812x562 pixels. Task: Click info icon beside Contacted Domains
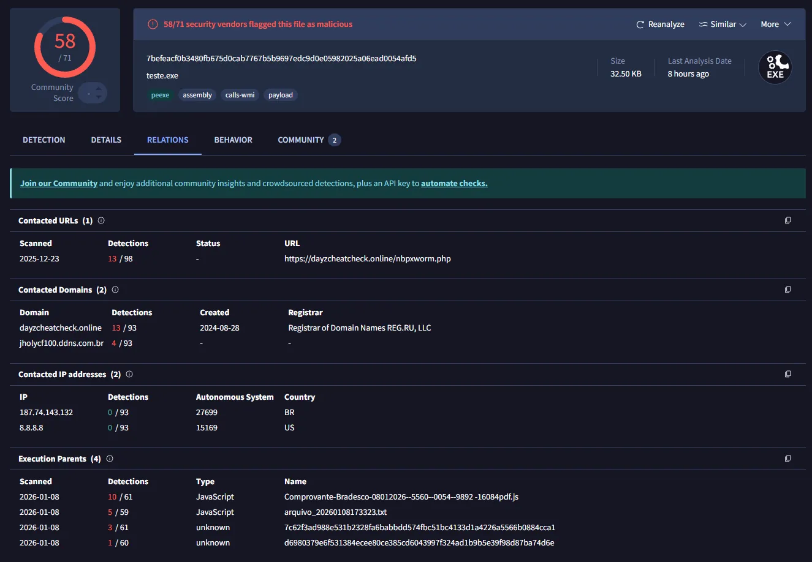click(115, 290)
